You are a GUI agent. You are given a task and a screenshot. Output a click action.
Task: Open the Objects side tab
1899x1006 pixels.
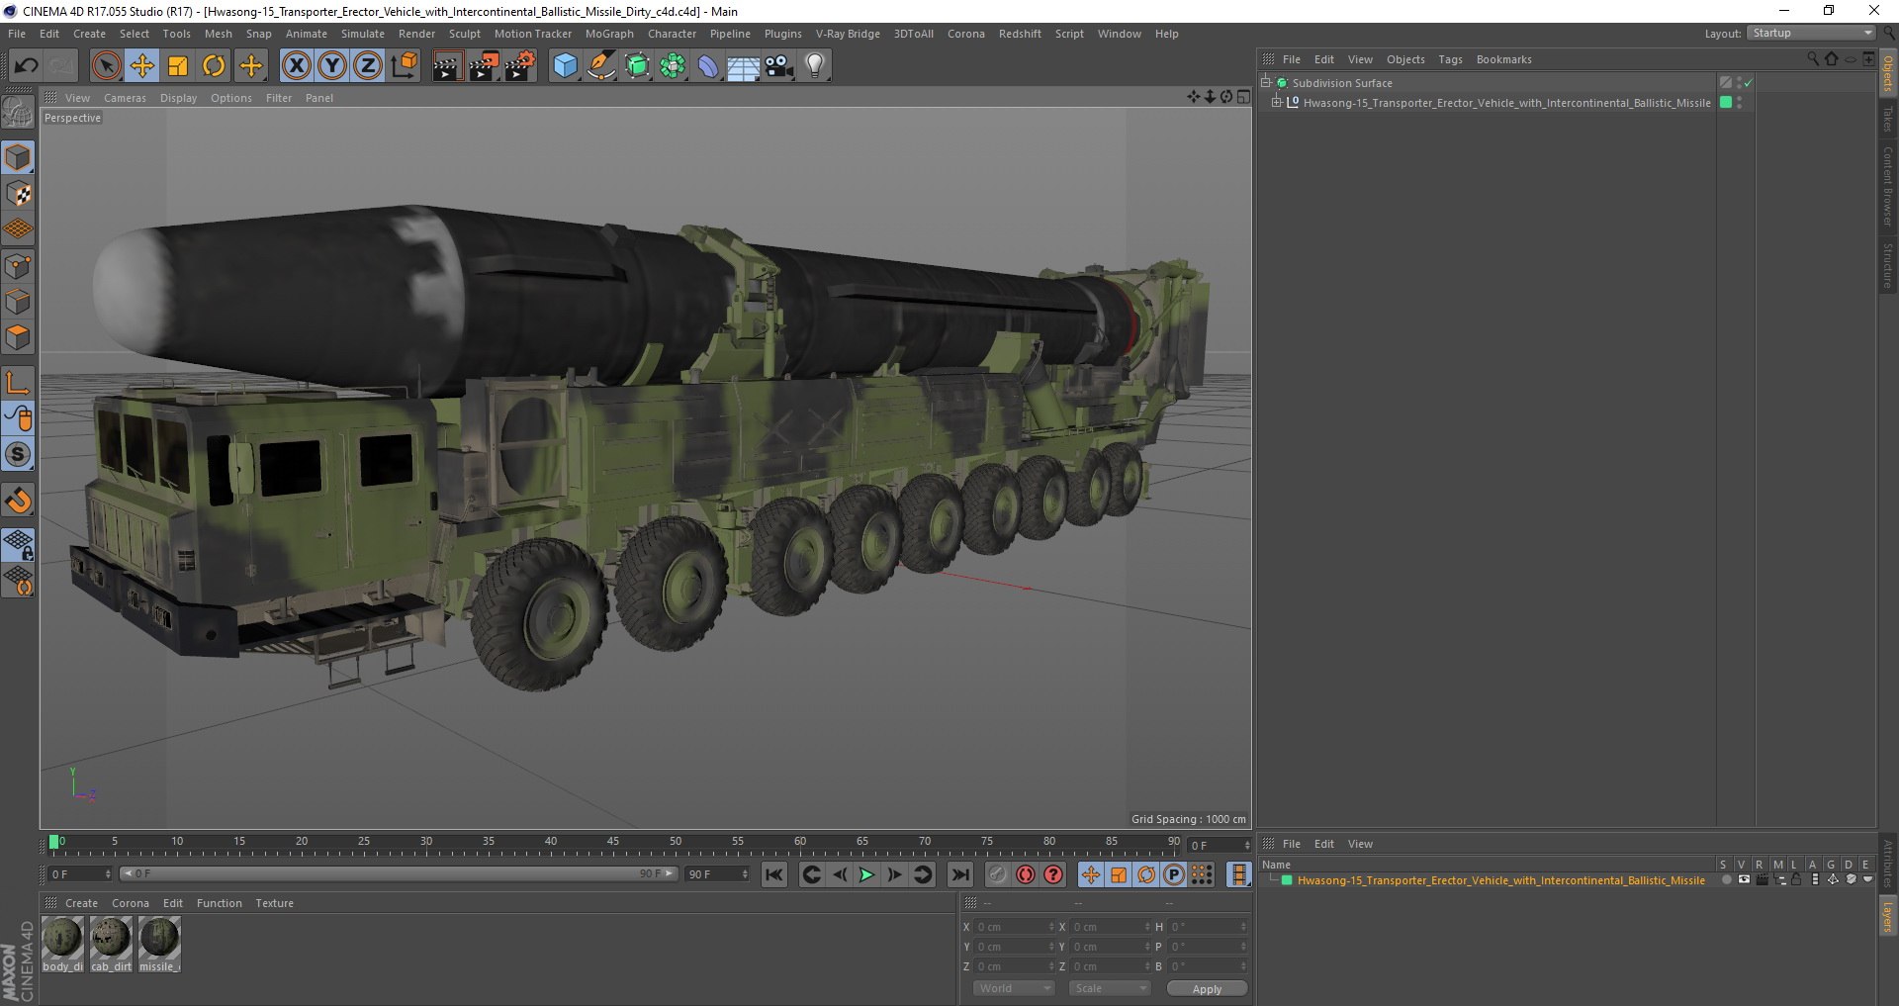[1887, 73]
